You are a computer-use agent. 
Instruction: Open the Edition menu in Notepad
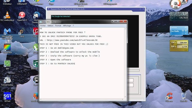[50, 25]
